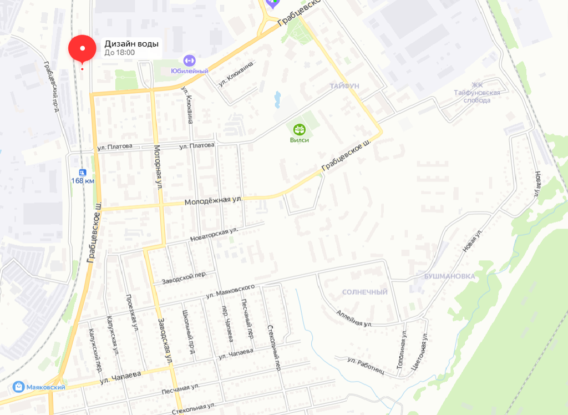Screen dimensions: 568x415
Task: Click the Заводская ул. street label
Action: click(x=165, y=341)
